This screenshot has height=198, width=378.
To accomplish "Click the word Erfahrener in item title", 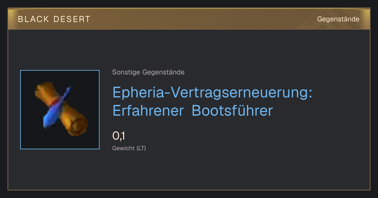I will point(148,111).
